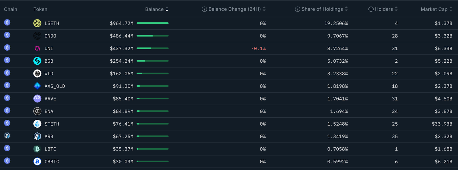Click the LSETH balance progress bar
Image resolution: width=458 pixels, height=170 pixels.
(153, 23)
